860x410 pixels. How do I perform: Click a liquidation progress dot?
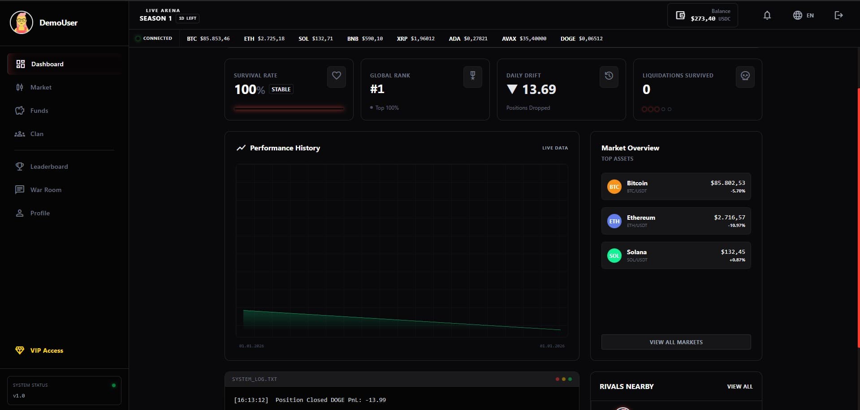pos(644,109)
